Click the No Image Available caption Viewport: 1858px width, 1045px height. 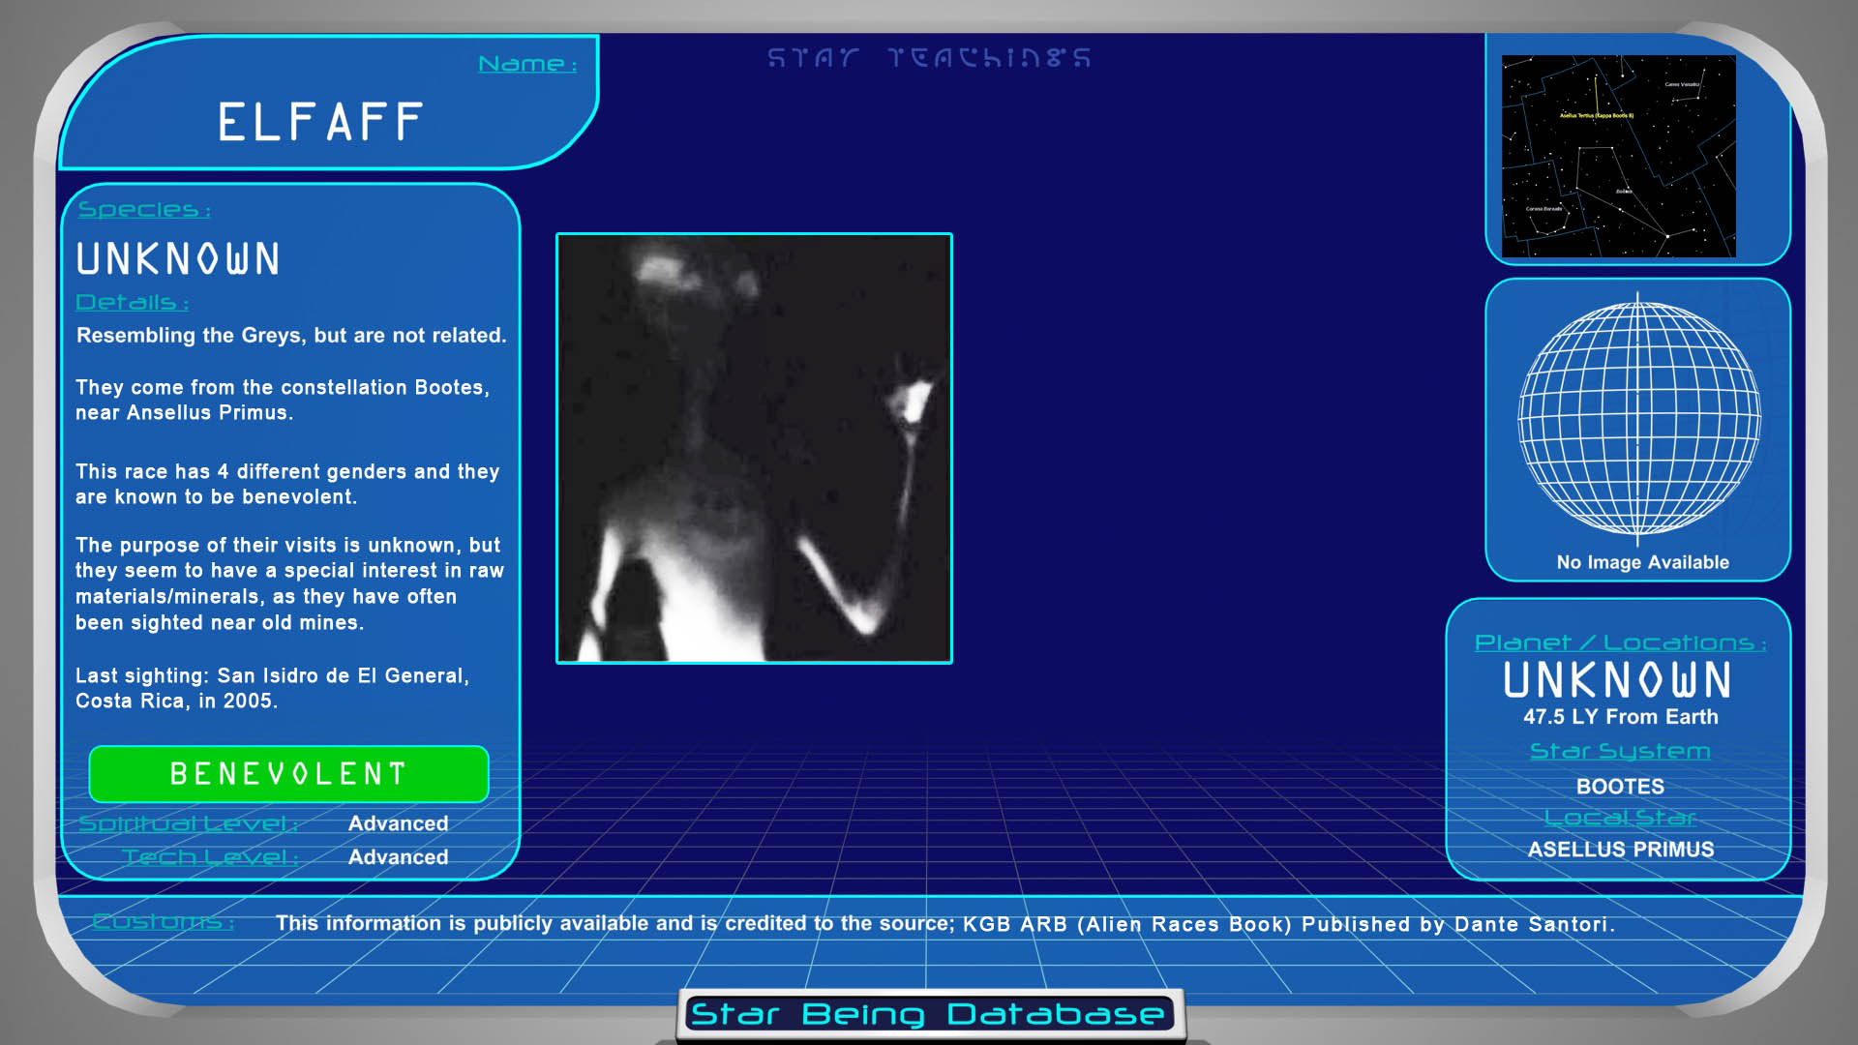coord(1642,562)
